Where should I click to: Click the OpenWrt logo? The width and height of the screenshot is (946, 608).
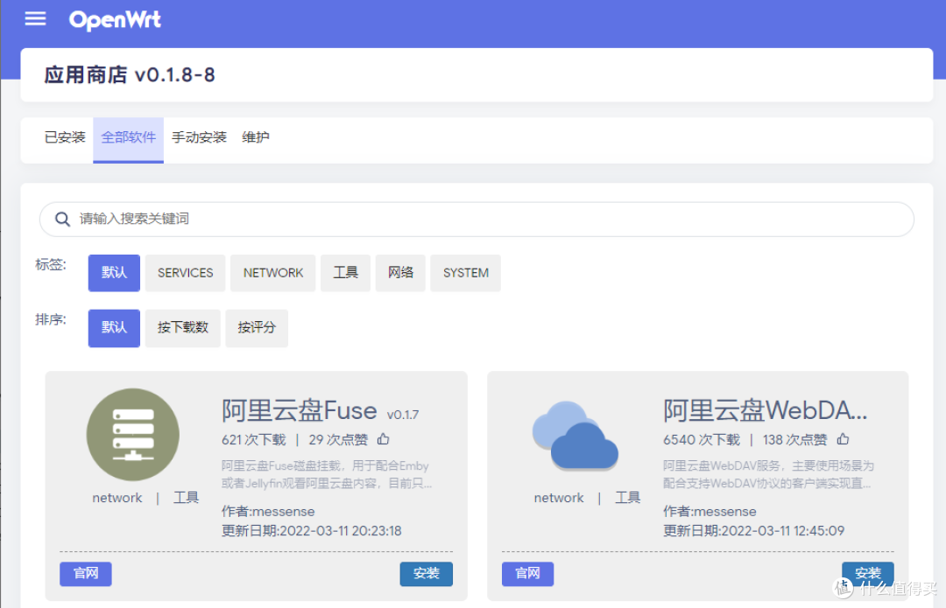pyautogui.click(x=115, y=20)
